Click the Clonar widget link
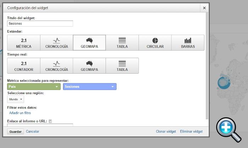248x148 pixels. (x=166, y=131)
